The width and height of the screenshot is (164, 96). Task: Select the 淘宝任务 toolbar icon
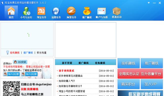click(41, 13)
